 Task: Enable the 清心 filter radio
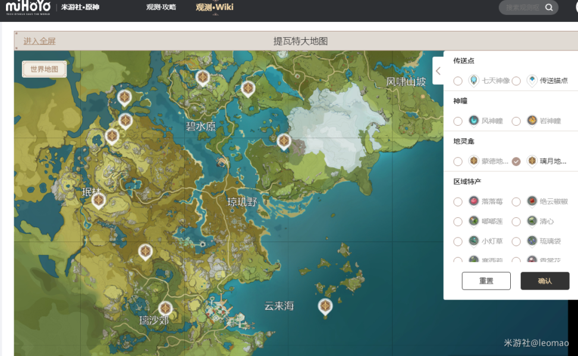pos(516,221)
